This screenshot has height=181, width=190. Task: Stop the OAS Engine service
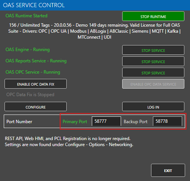coord(153,50)
